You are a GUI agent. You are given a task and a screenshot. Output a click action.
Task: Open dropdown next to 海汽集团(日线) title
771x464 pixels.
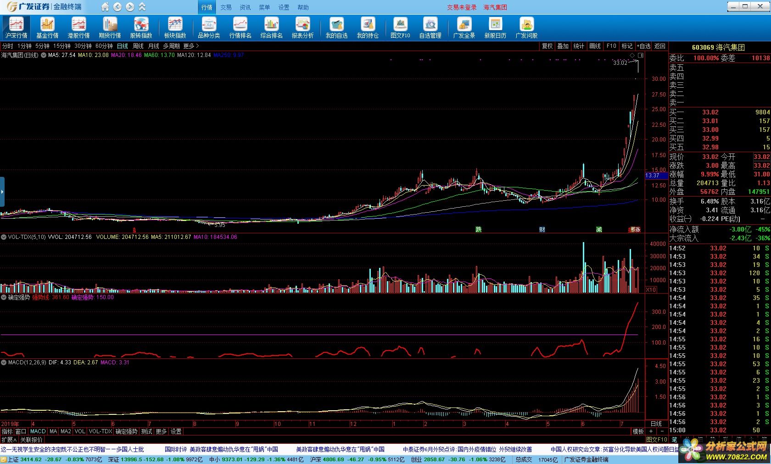tap(44, 55)
